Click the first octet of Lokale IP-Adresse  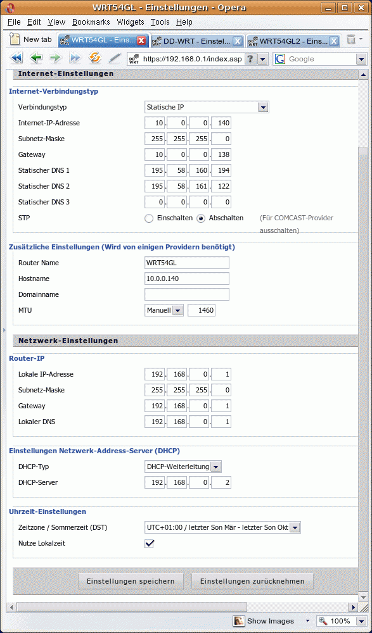[155, 375]
